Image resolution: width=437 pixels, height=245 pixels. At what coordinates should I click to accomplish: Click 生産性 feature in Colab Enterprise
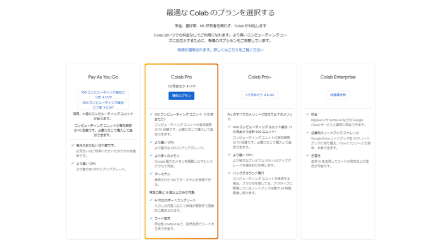(316, 156)
